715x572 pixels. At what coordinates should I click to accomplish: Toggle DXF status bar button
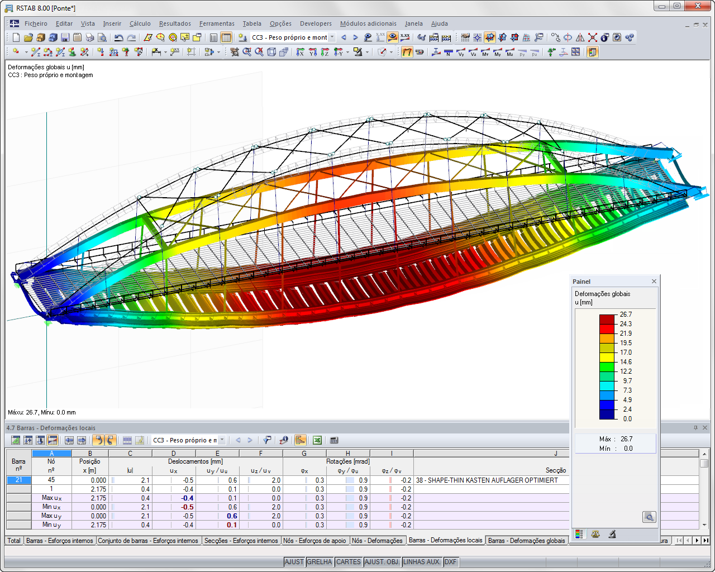(450, 562)
